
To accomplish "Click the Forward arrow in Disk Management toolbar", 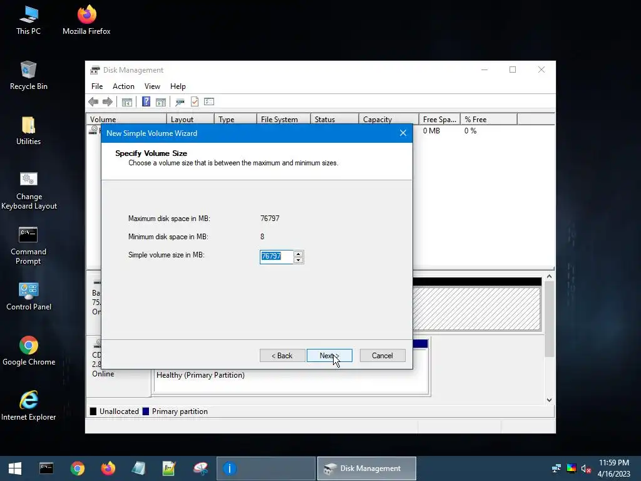I will coord(108,102).
